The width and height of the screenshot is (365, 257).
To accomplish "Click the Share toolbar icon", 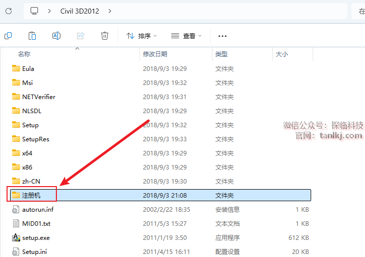I will 81,36.
